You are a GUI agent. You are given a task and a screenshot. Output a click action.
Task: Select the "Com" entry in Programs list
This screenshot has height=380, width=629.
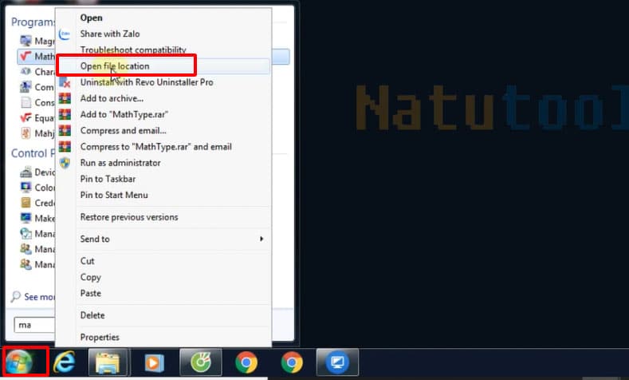pyautogui.click(x=36, y=87)
